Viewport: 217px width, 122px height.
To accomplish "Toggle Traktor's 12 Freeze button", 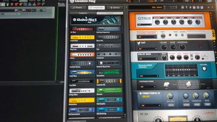I will click(x=197, y=105).
